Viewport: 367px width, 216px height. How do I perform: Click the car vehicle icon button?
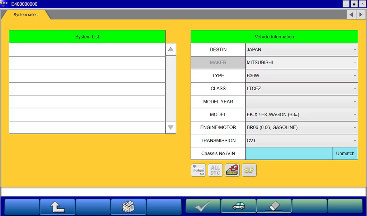point(238,207)
